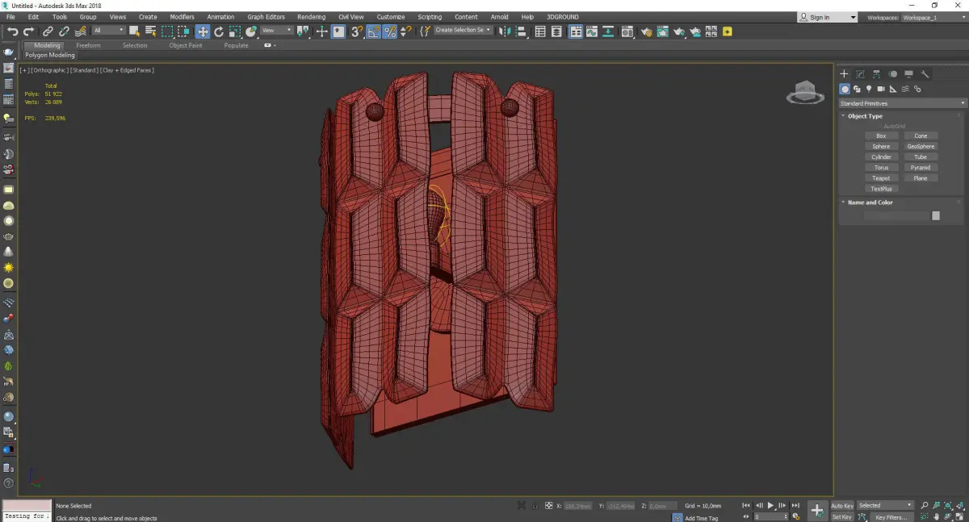
Task: Click the Redo arrow icon
Action: 28,31
